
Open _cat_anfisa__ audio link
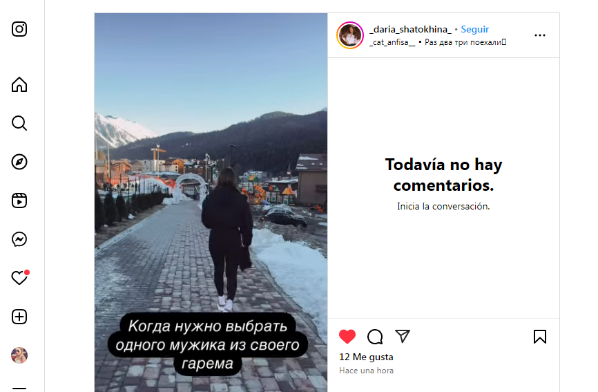392,42
